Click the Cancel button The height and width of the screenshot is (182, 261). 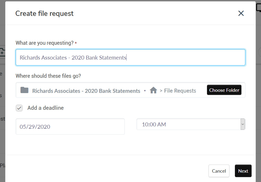click(219, 171)
